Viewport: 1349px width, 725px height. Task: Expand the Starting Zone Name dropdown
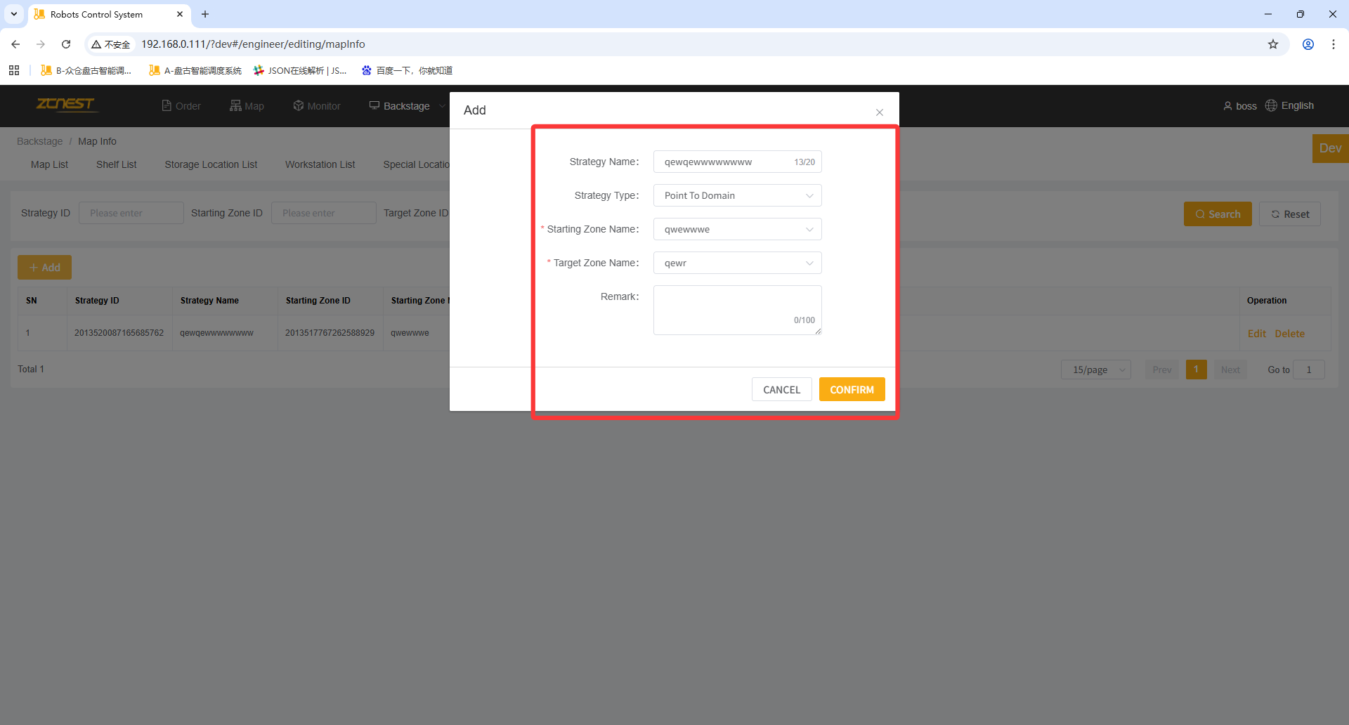tap(737, 230)
